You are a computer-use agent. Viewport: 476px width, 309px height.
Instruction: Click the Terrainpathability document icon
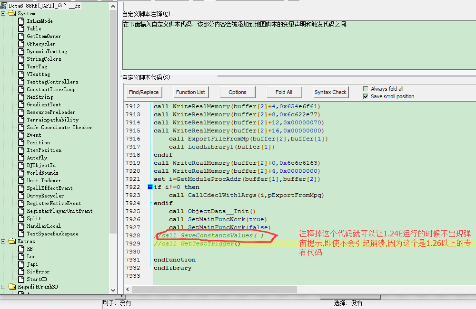pyautogui.click(x=21, y=120)
